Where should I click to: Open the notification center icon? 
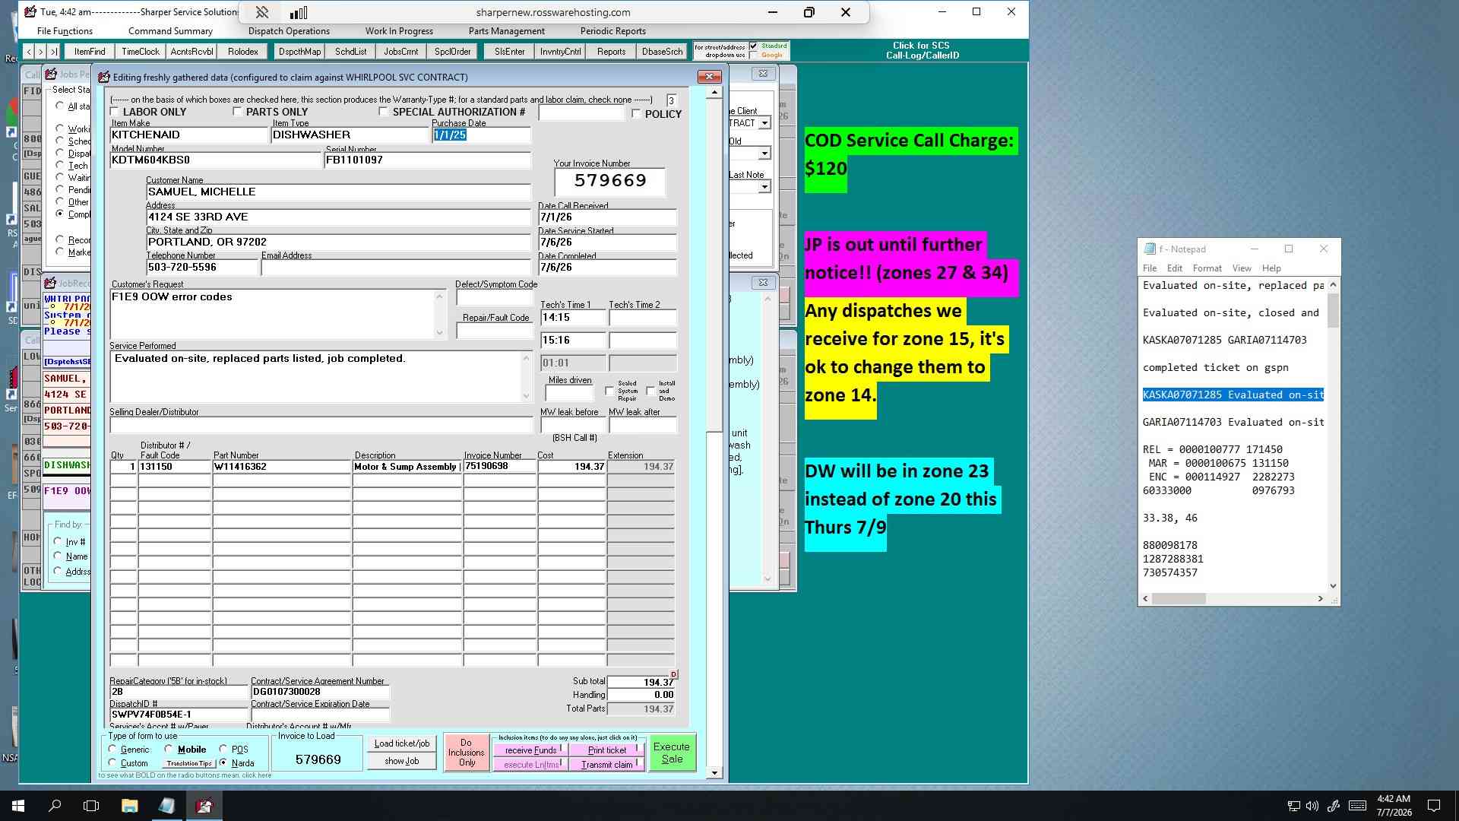1434,806
